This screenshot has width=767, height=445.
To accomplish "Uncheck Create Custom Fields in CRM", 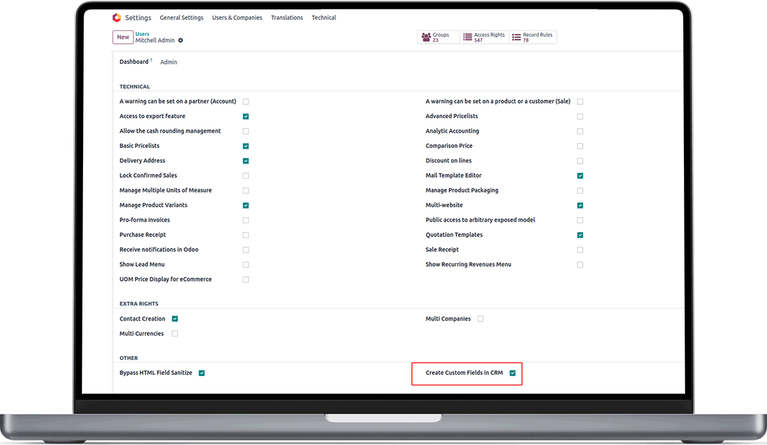I will coord(513,373).
